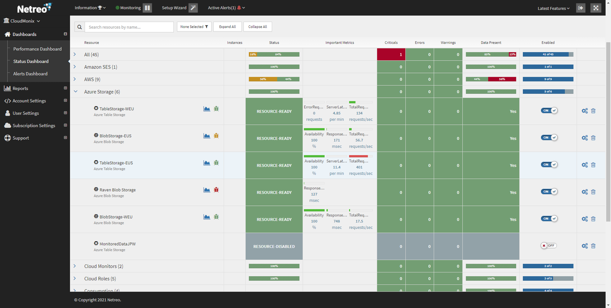Turn off BlobStorage-EUS enabled switch
Image resolution: width=611 pixels, height=308 pixels.
(549, 138)
